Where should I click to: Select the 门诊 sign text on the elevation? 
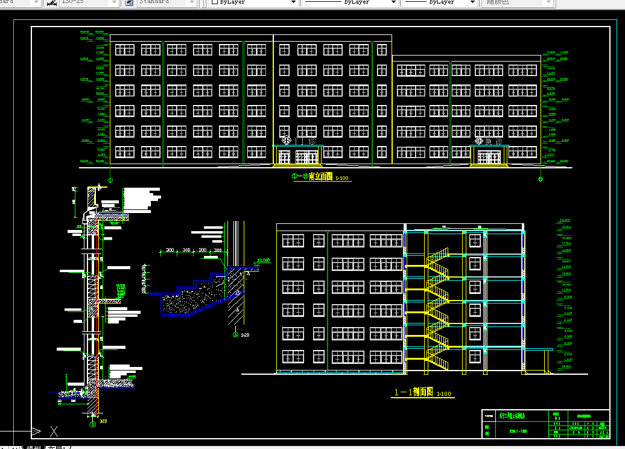pos(306,141)
